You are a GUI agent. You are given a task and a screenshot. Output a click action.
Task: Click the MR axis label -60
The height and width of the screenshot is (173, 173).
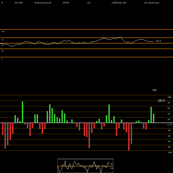[169, 142]
